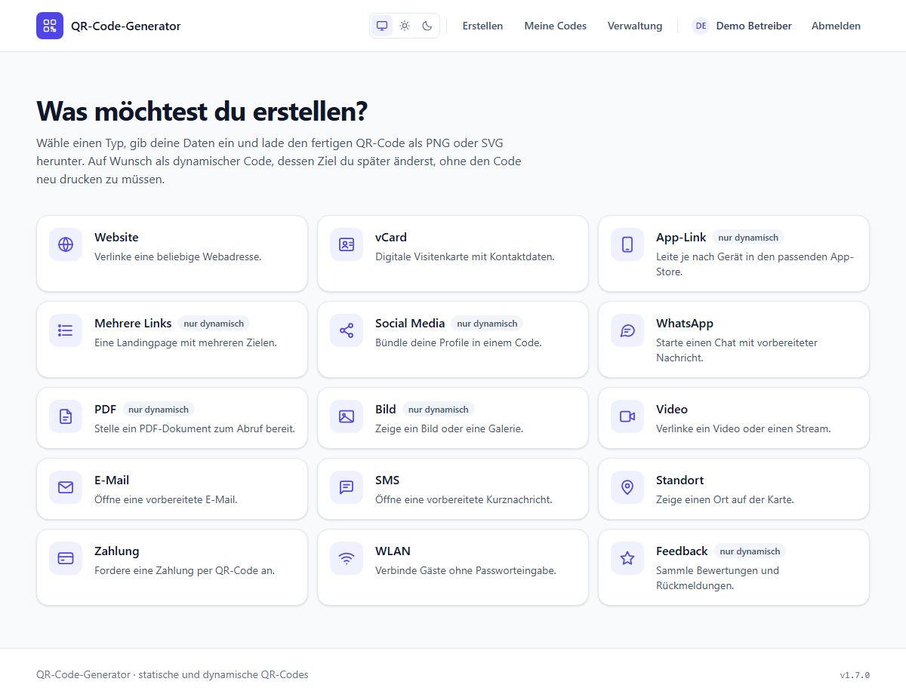The height and width of the screenshot is (700, 906).
Task: Click the Mehrere Links list icon
Action: tap(66, 330)
